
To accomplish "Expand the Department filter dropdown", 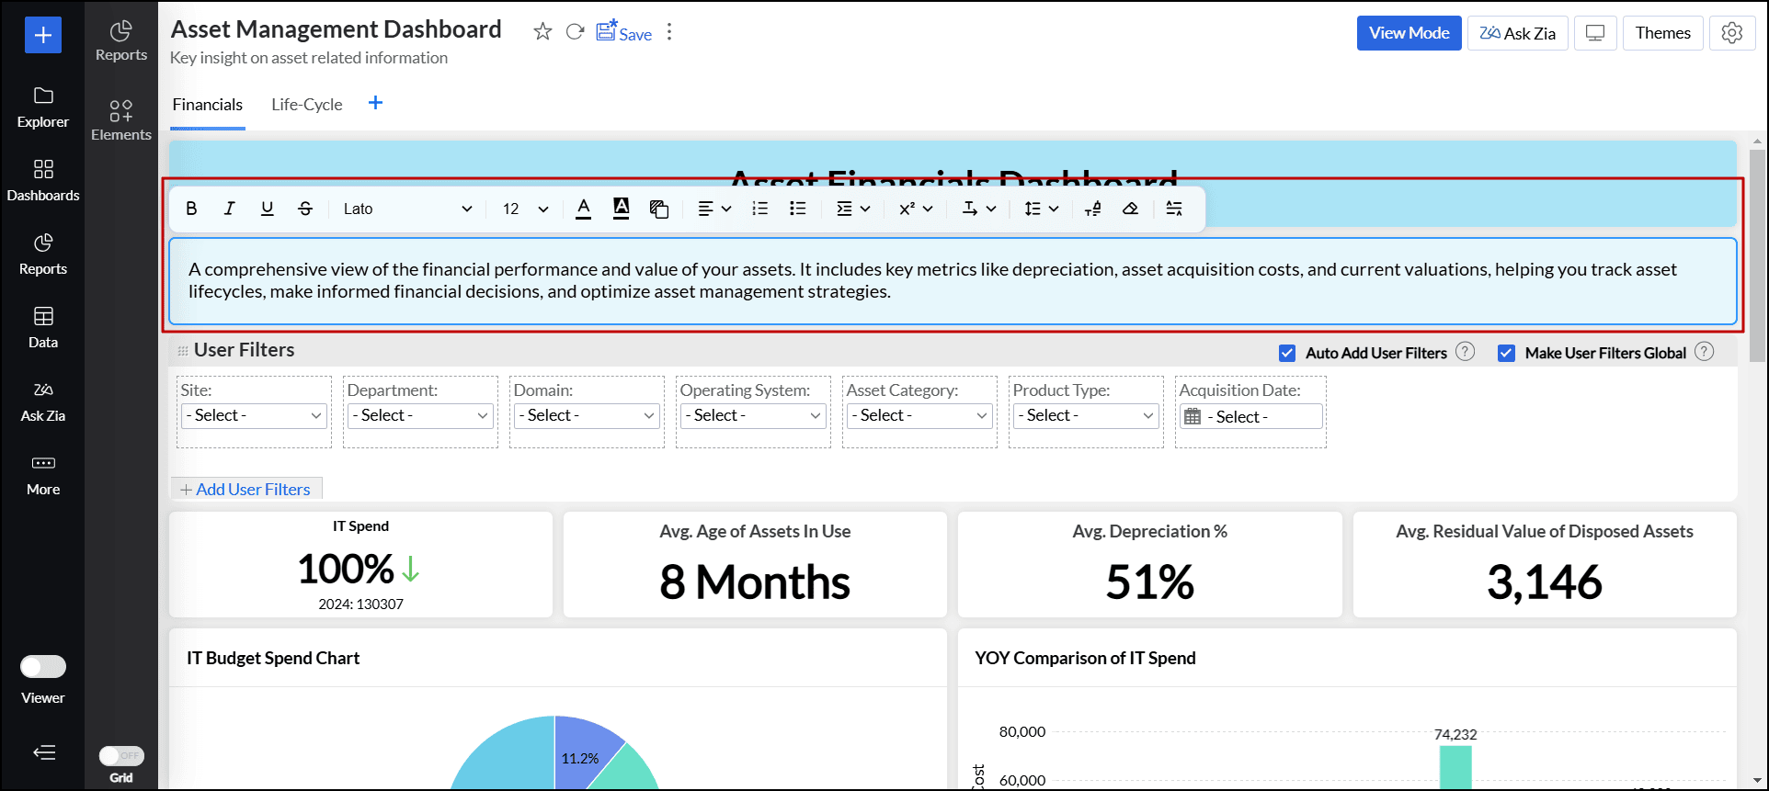I will click(x=420, y=416).
